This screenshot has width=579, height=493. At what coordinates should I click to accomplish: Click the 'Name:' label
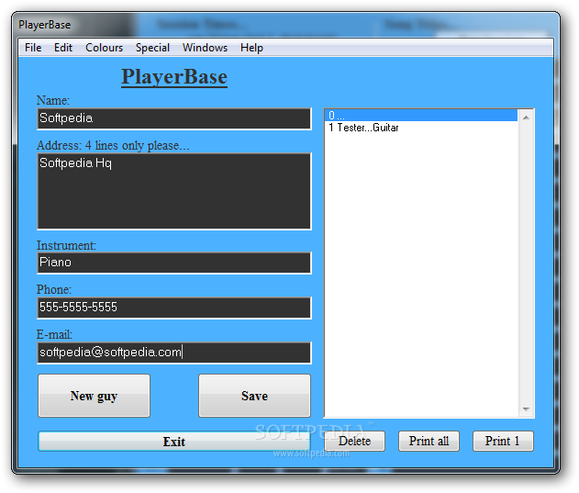tap(53, 100)
